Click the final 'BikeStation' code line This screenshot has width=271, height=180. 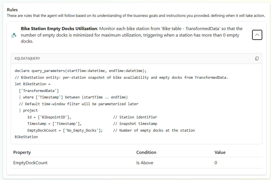[x=26, y=137]
